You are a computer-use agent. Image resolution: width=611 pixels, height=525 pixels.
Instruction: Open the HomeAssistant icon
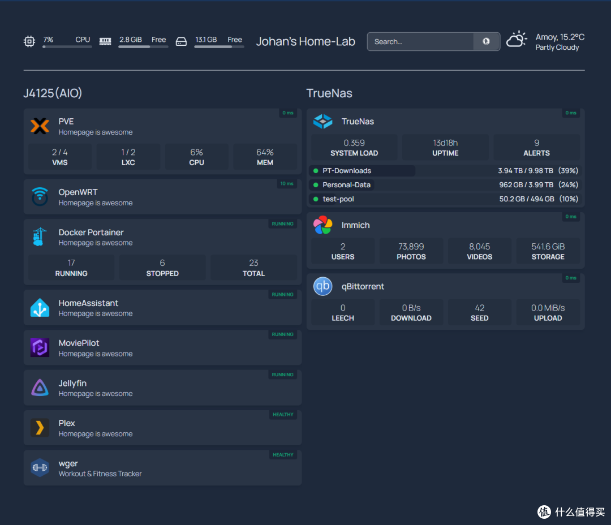pyautogui.click(x=40, y=308)
